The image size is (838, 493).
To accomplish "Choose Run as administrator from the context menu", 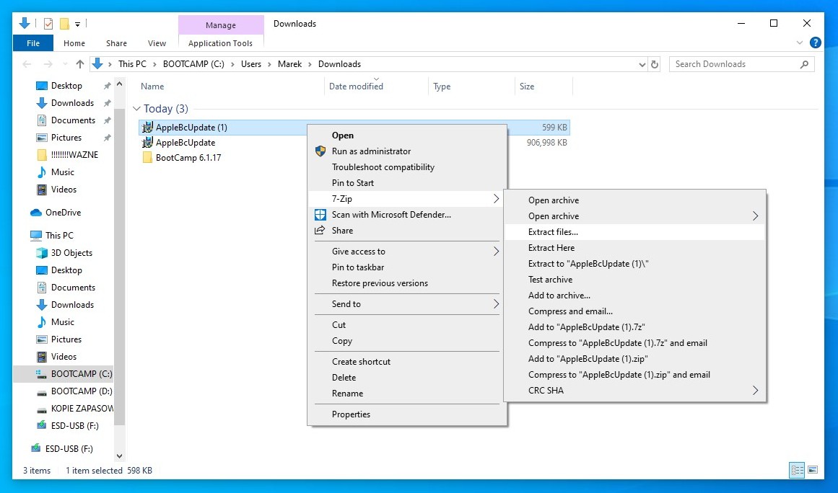I will click(407, 151).
